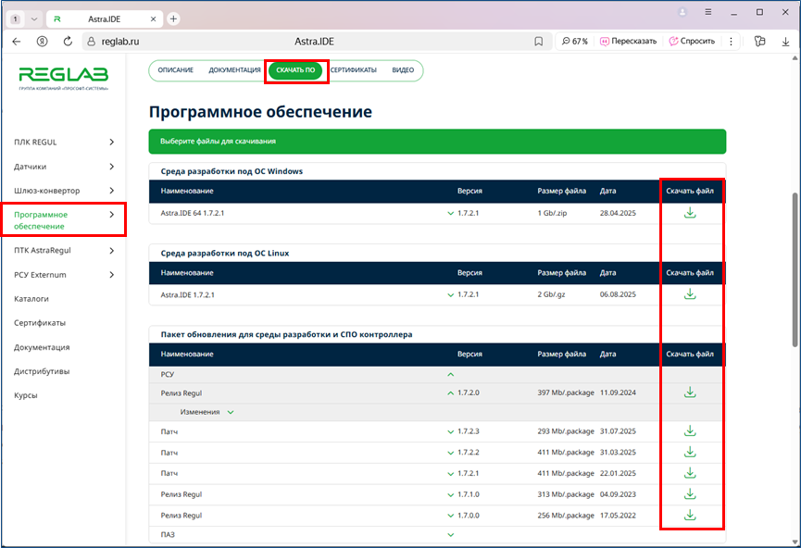801x548 pixels.
Task: Open Дистрибутивы link in the sidebar
Action: tap(42, 371)
